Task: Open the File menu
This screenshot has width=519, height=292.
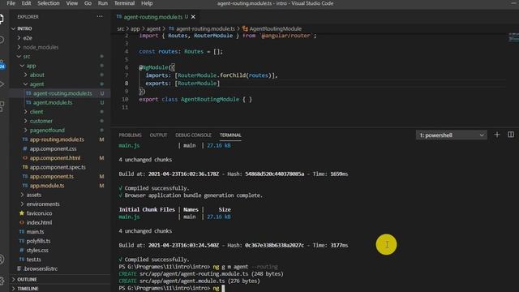Action: pyautogui.click(x=11, y=3)
